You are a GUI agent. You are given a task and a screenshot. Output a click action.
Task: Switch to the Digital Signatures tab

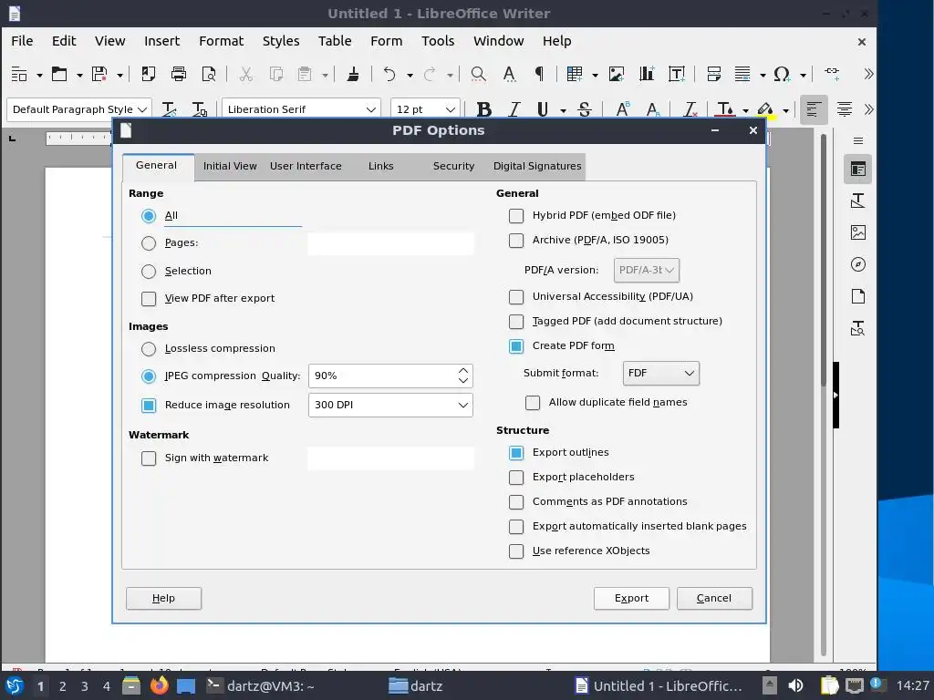[536, 166]
